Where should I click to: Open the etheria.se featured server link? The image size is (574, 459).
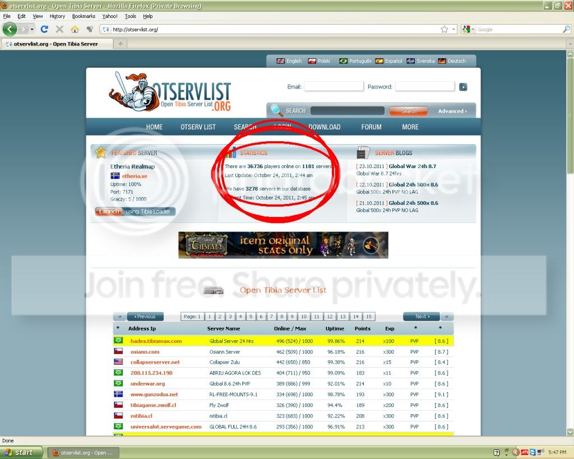click(x=135, y=176)
